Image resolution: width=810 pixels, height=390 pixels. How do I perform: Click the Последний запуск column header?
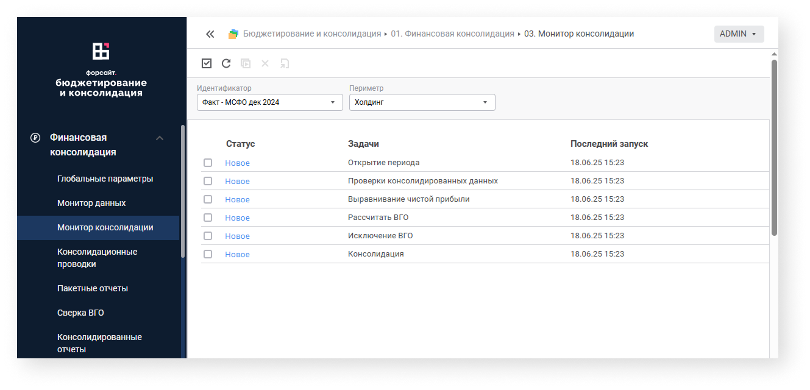609,144
